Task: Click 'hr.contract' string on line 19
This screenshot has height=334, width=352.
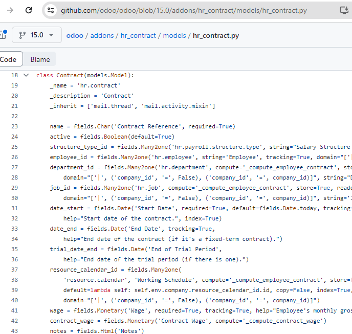Action: coord(99,85)
